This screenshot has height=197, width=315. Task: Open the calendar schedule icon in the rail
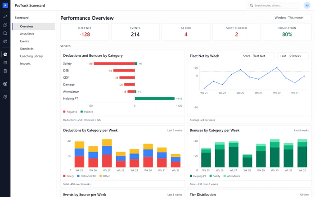5,63
